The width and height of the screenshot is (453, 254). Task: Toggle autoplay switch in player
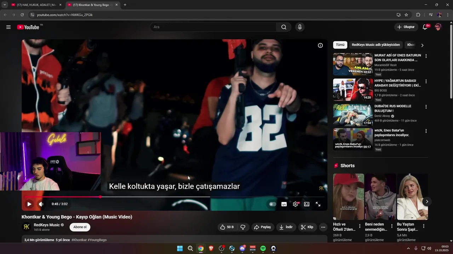coord(272,204)
